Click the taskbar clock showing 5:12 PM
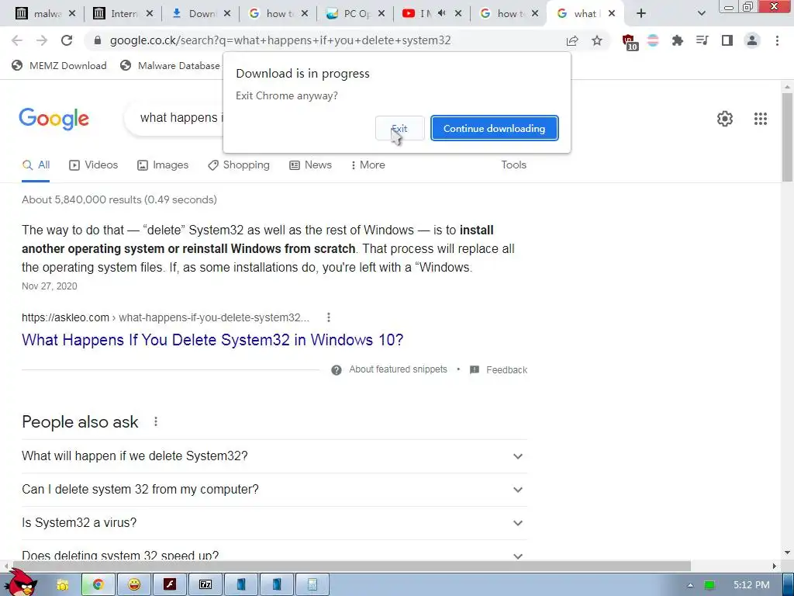This screenshot has height=596, width=794. pos(751,585)
